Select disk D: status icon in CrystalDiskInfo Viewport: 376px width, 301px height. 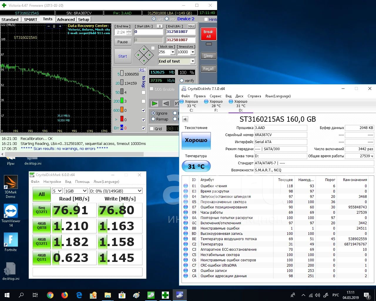231,101
